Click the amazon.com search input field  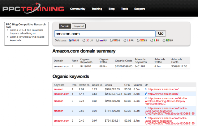105,34
